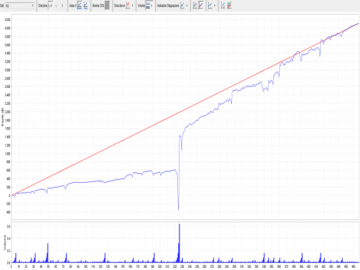Expand the Volume dropdown arrow

point(152,6)
